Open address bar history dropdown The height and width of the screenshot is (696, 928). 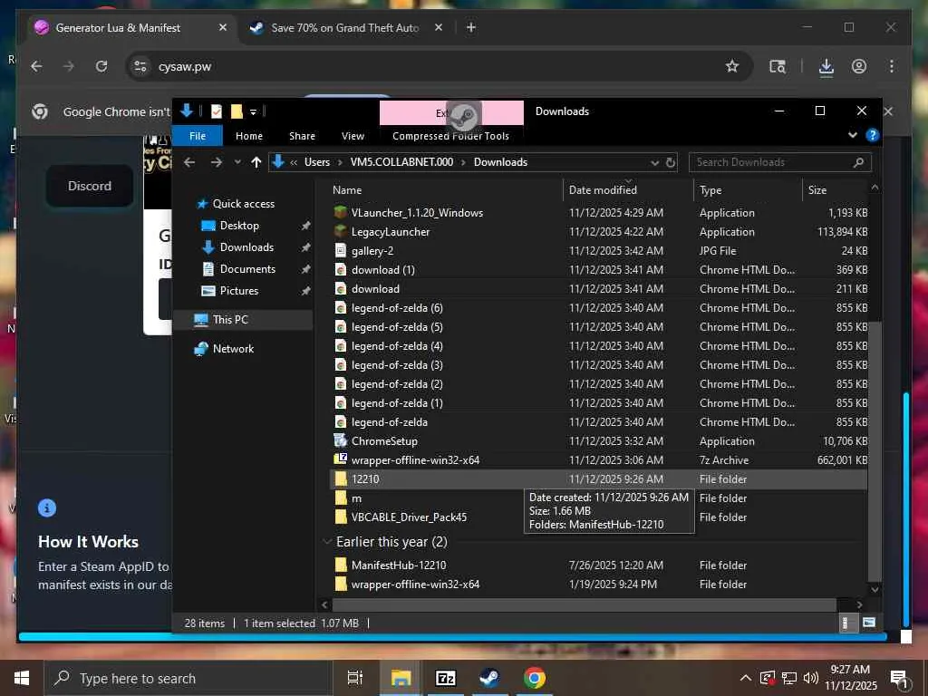(x=654, y=162)
